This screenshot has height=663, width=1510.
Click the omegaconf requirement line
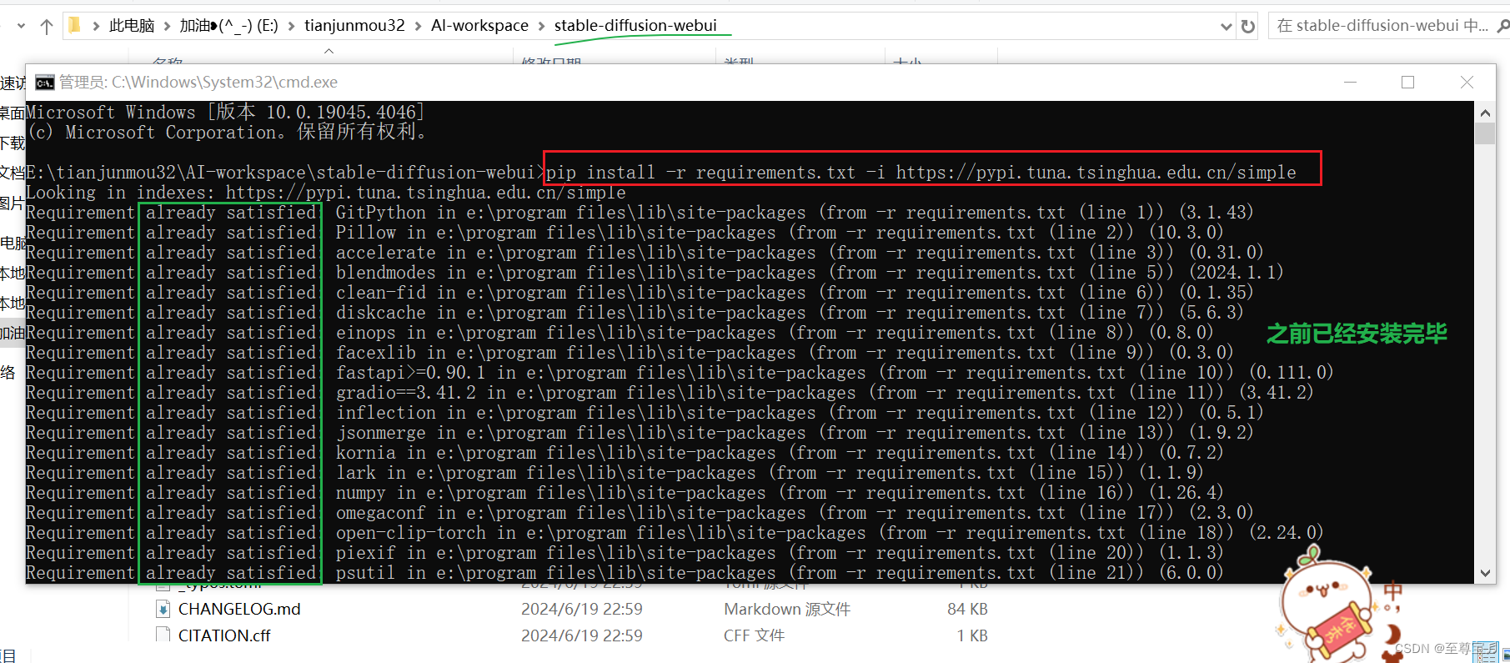pos(640,513)
